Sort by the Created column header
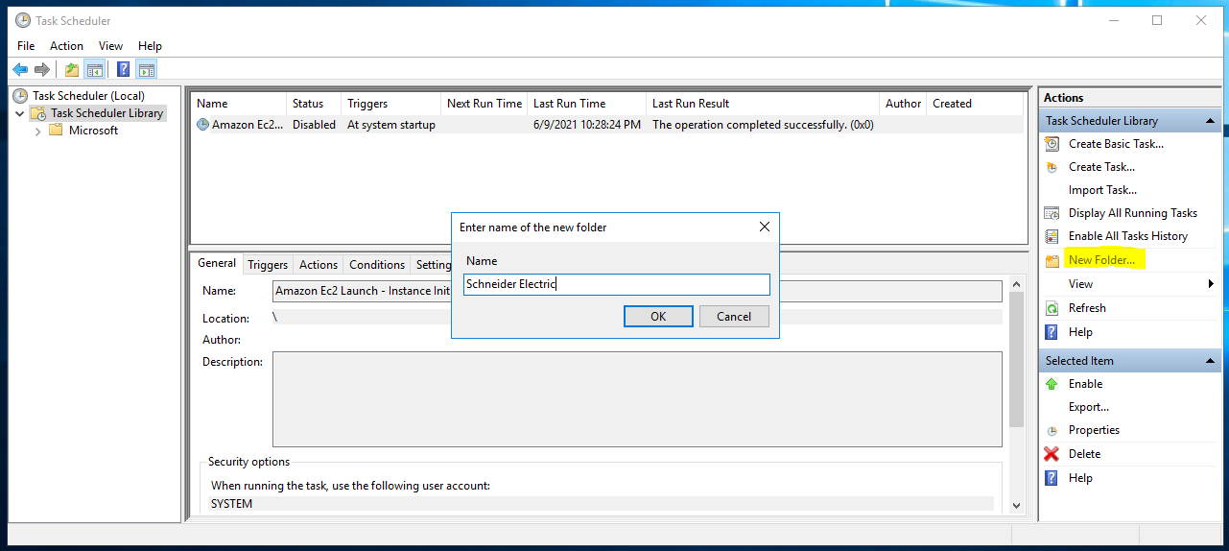 pyautogui.click(x=974, y=104)
